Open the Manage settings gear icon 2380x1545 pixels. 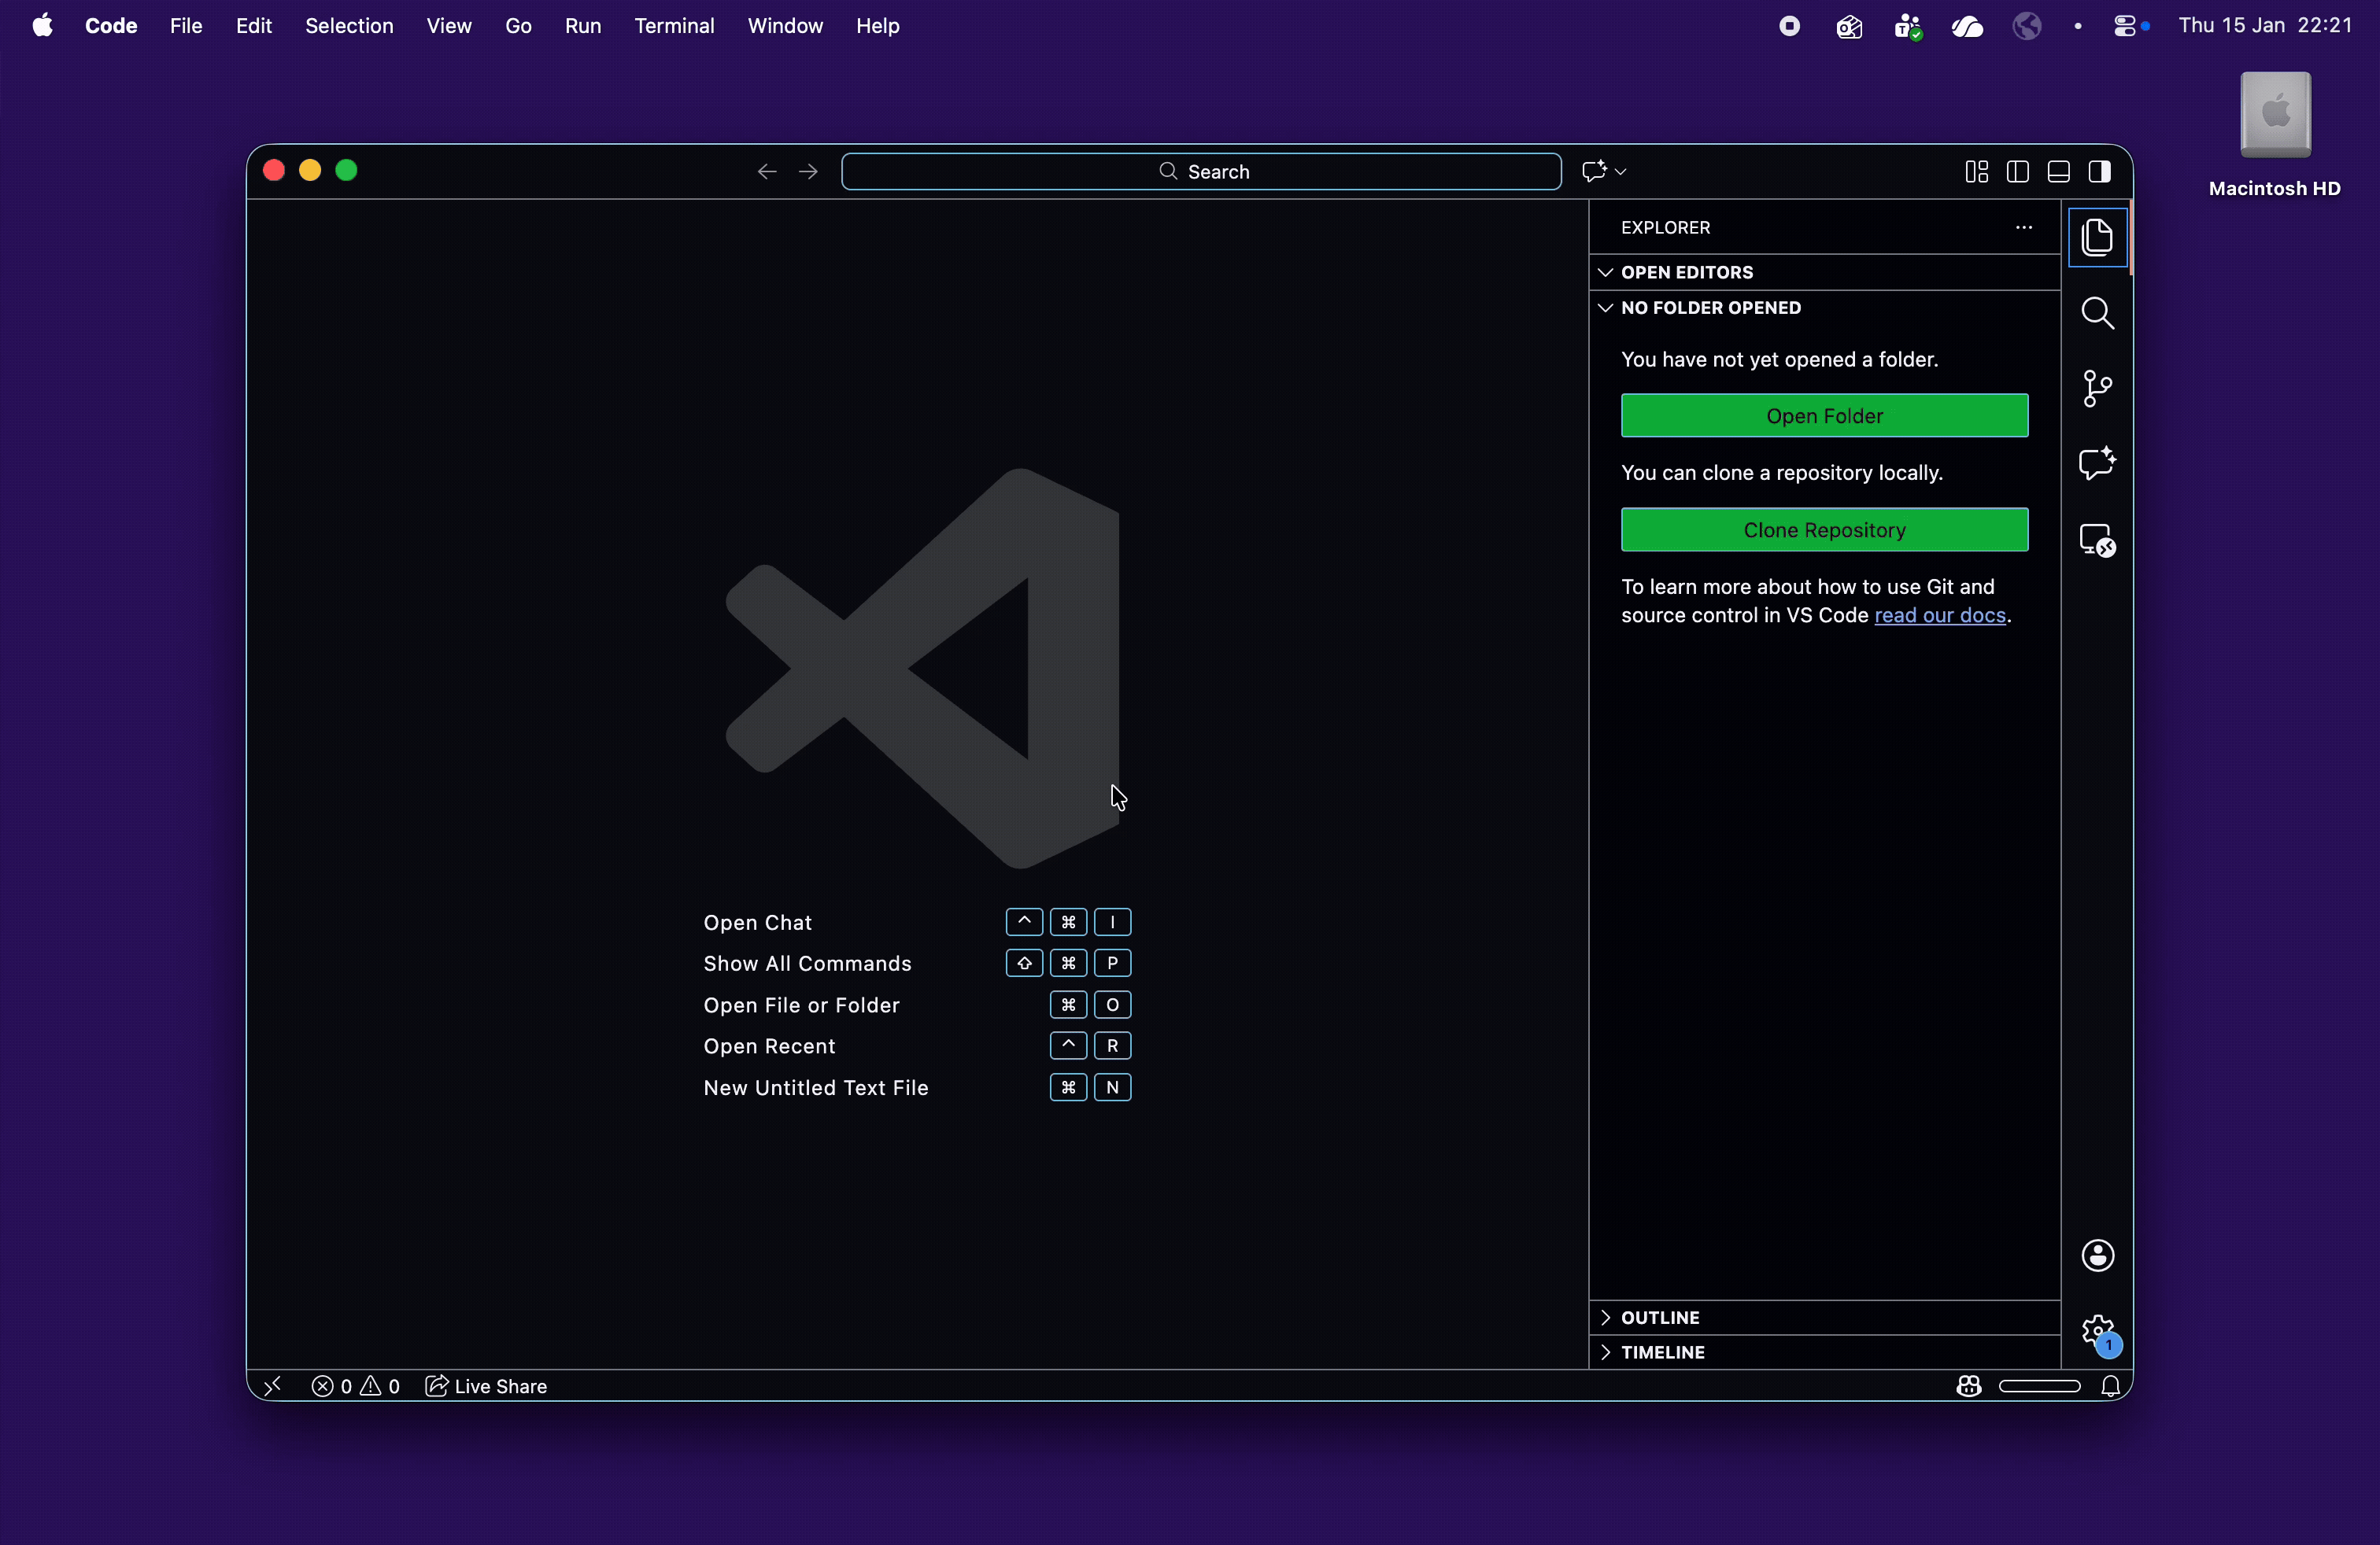tap(2097, 1330)
